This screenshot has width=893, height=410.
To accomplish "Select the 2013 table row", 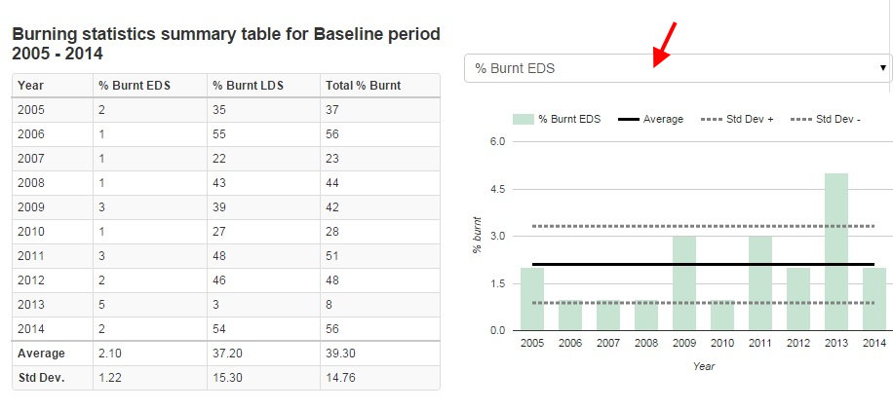I will tap(225, 304).
